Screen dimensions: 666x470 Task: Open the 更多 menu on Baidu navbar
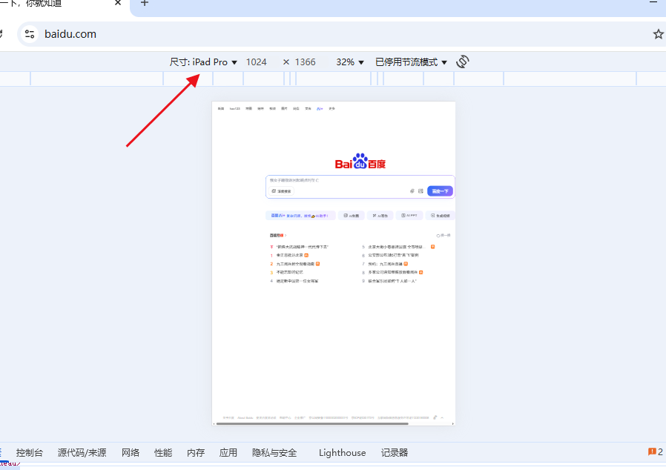(x=332, y=108)
